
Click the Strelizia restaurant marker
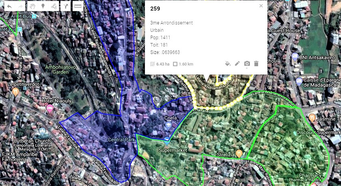[x=239, y=153]
